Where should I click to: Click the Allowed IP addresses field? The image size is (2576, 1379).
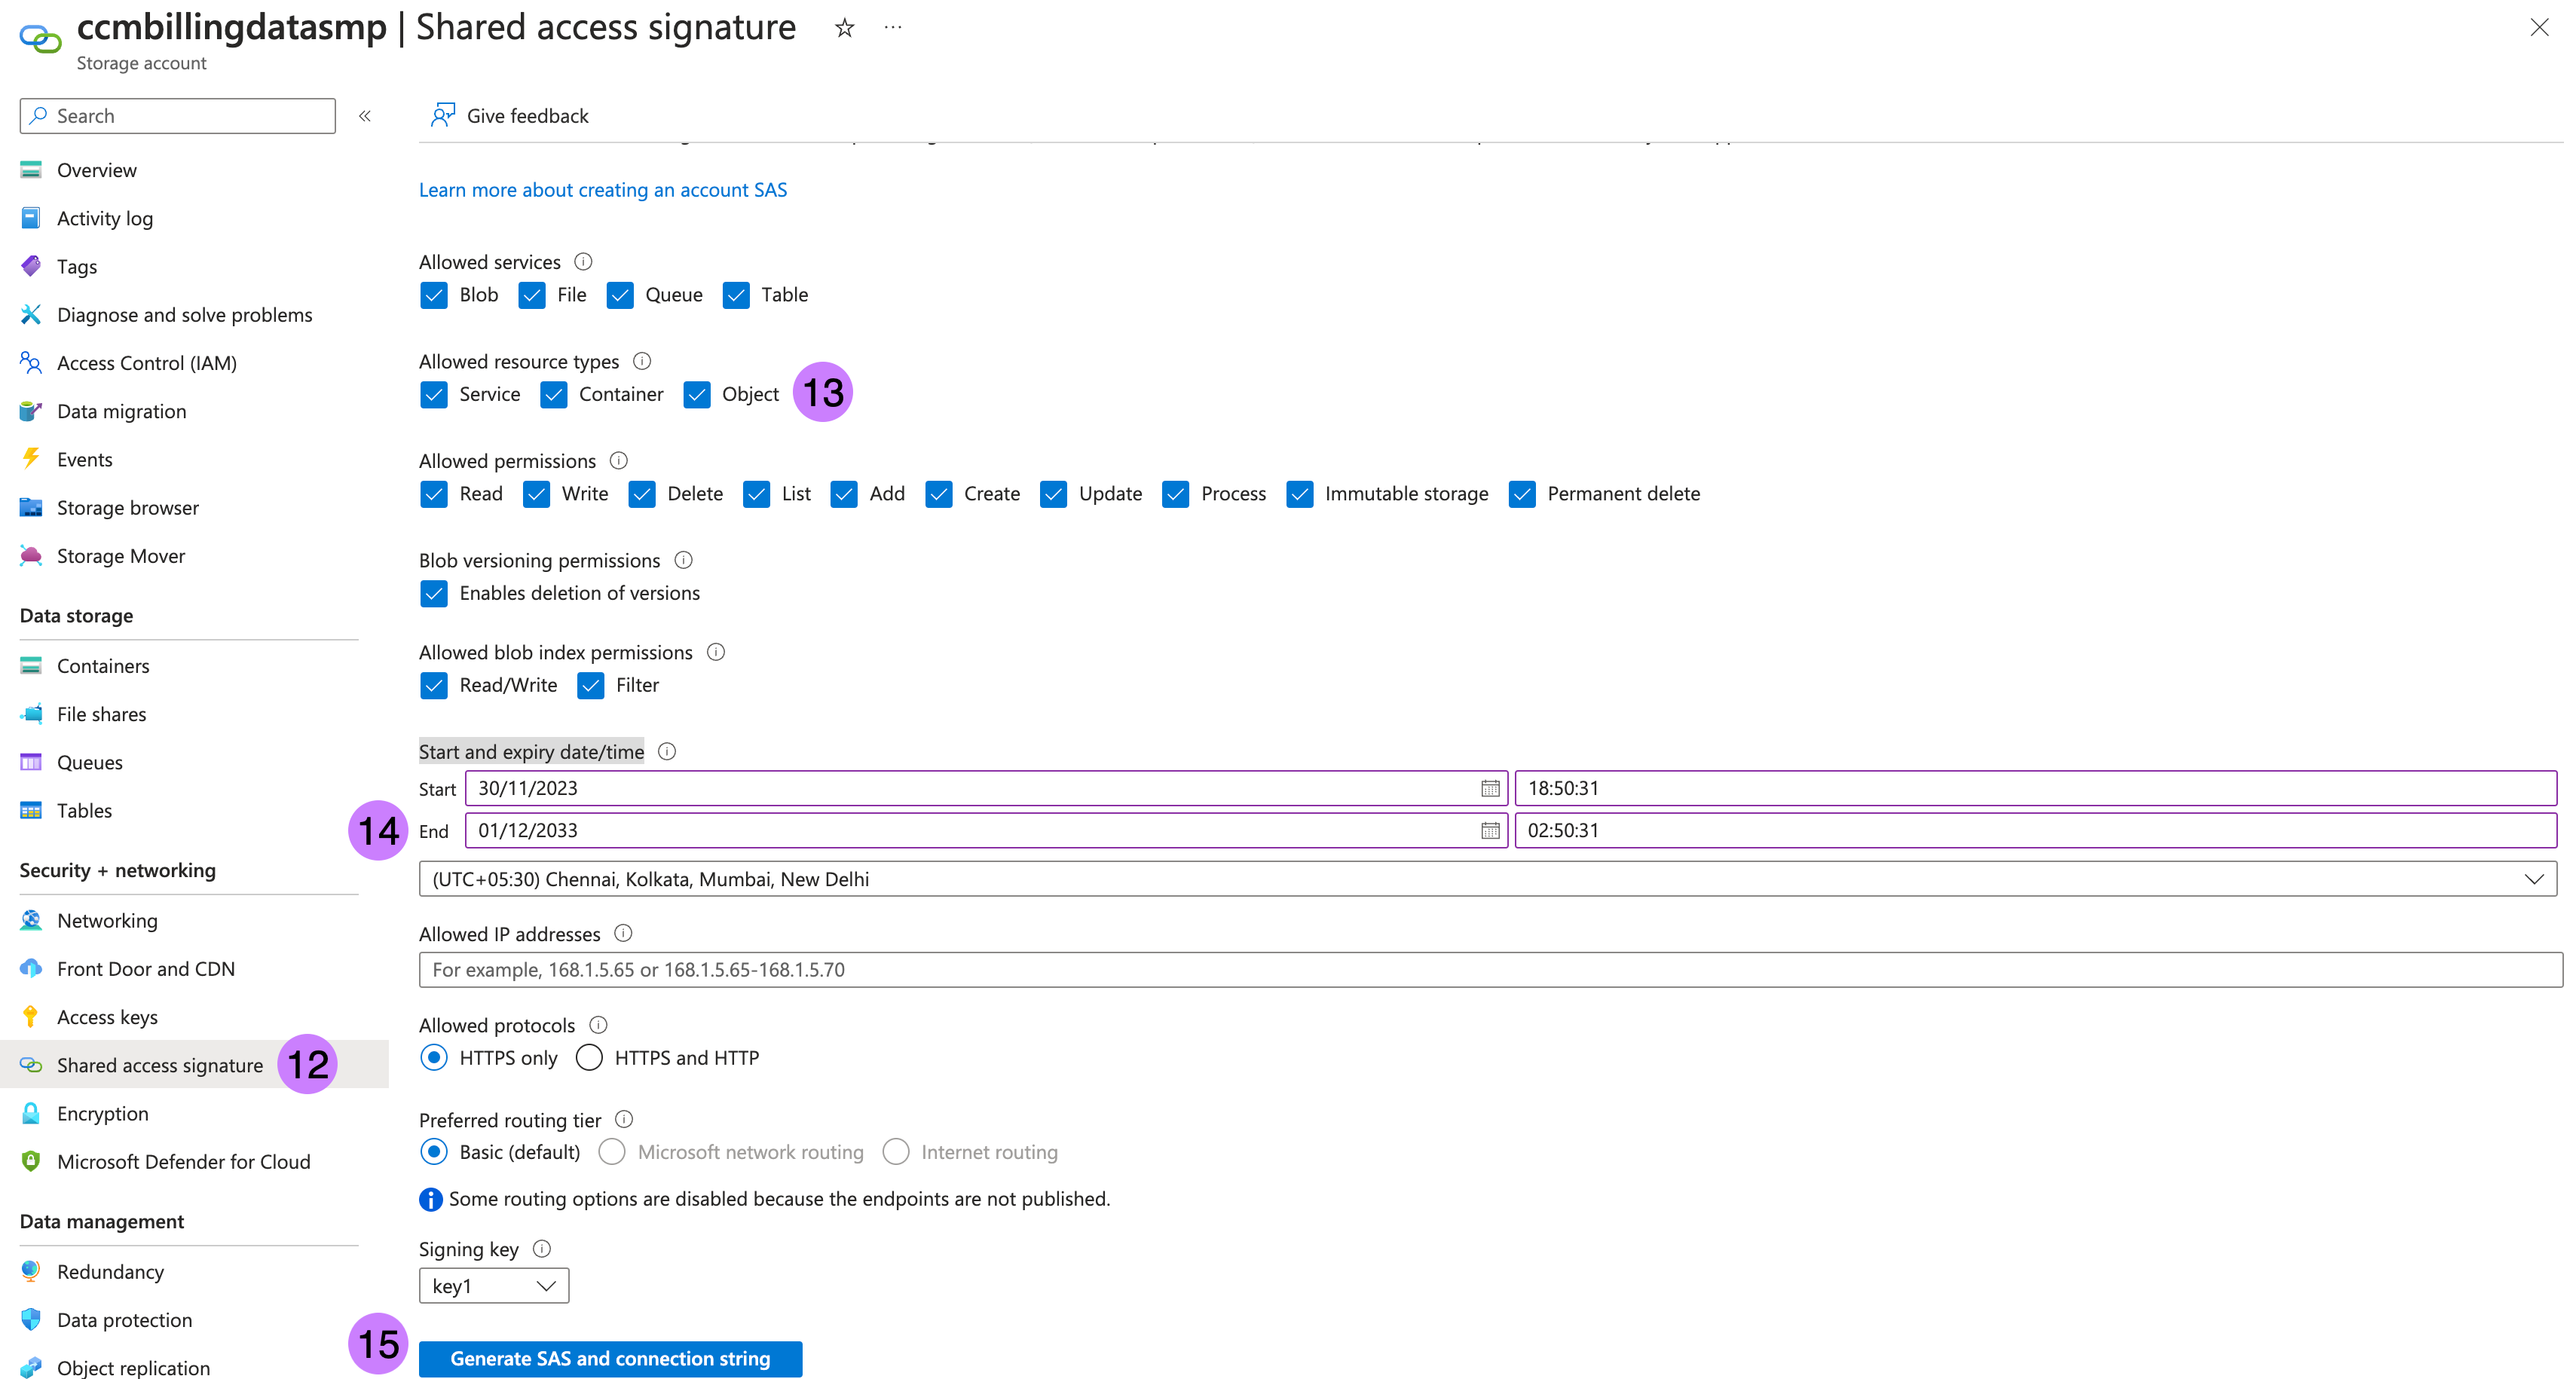[1489, 969]
